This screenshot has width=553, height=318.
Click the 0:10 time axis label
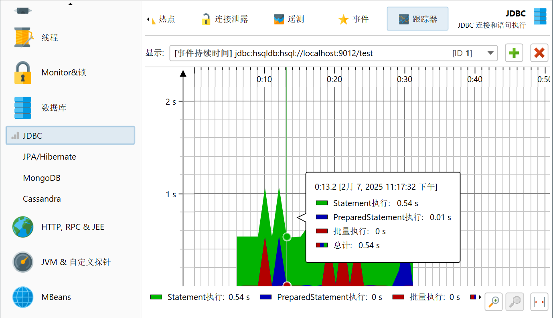click(264, 79)
